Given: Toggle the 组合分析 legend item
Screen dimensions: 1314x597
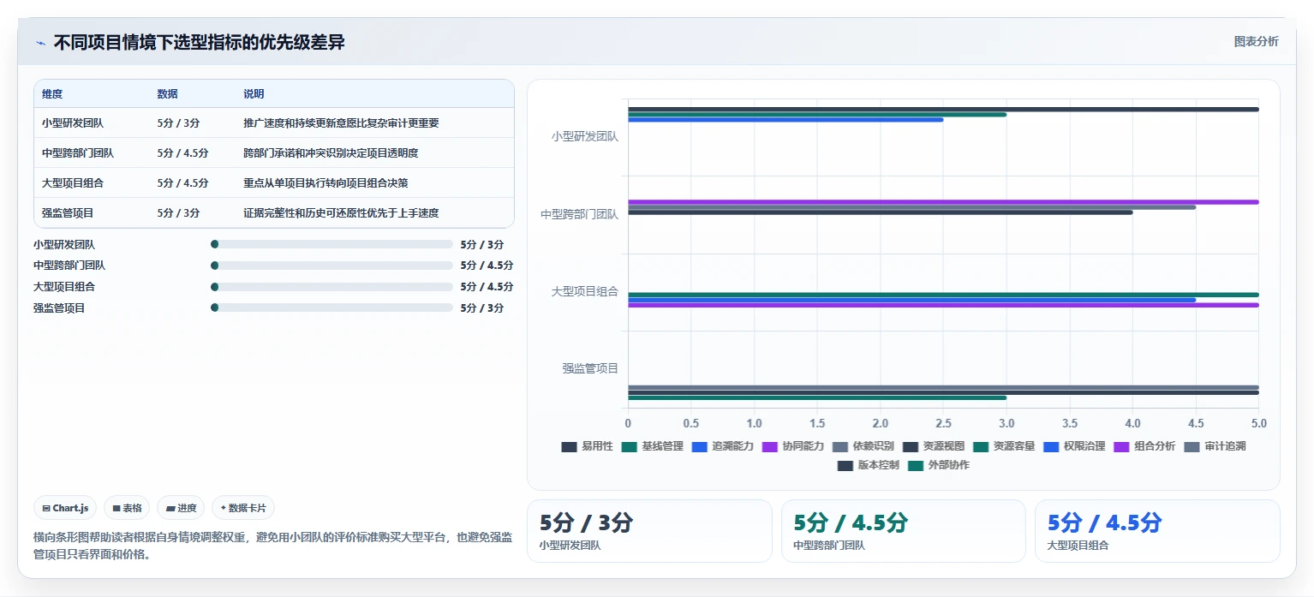Looking at the screenshot, I should pyautogui.click(x=1144, y=446).
